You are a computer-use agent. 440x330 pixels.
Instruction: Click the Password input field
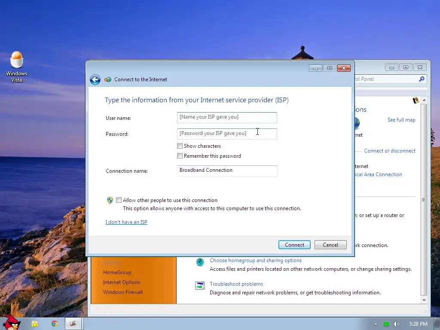(227, 134)
